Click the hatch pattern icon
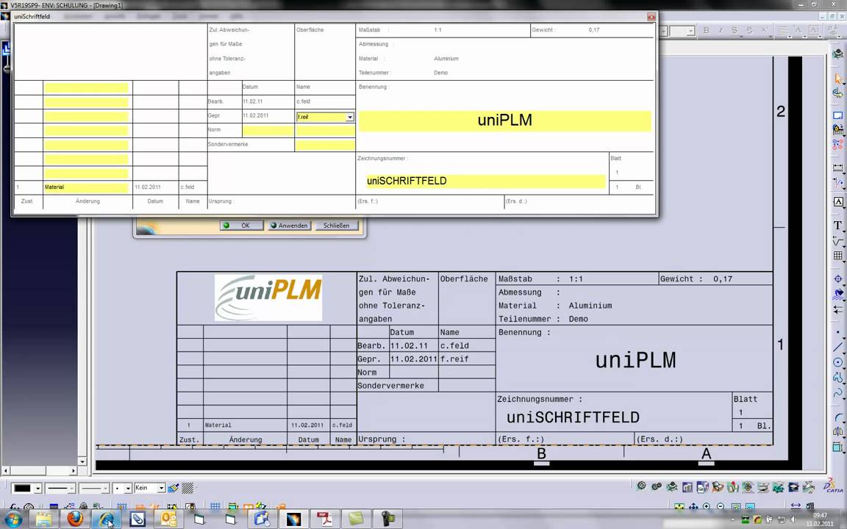 [x=187, y=488]
